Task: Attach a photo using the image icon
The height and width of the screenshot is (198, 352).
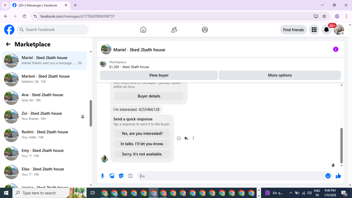Action: 112,176
